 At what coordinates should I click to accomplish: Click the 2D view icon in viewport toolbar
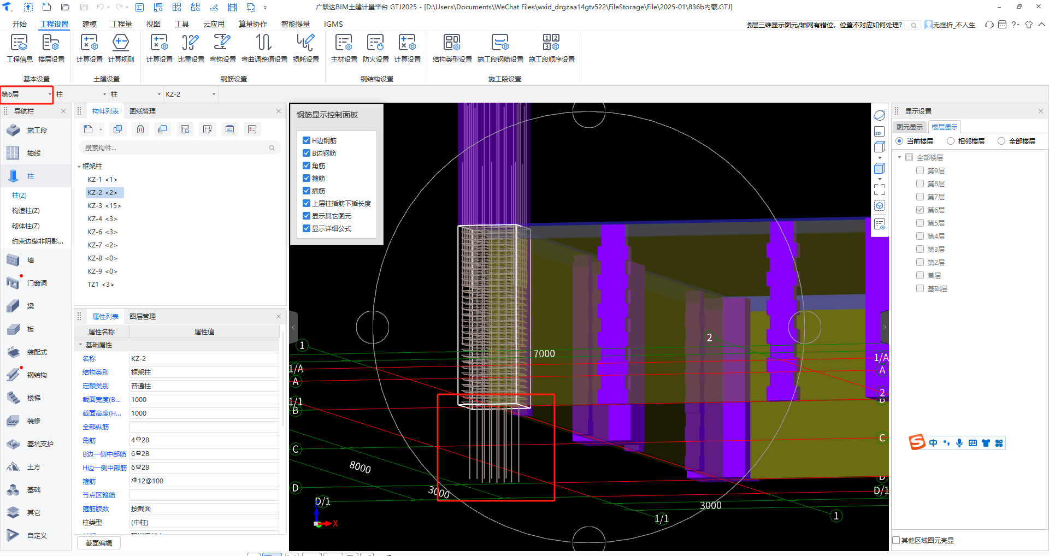879,132
